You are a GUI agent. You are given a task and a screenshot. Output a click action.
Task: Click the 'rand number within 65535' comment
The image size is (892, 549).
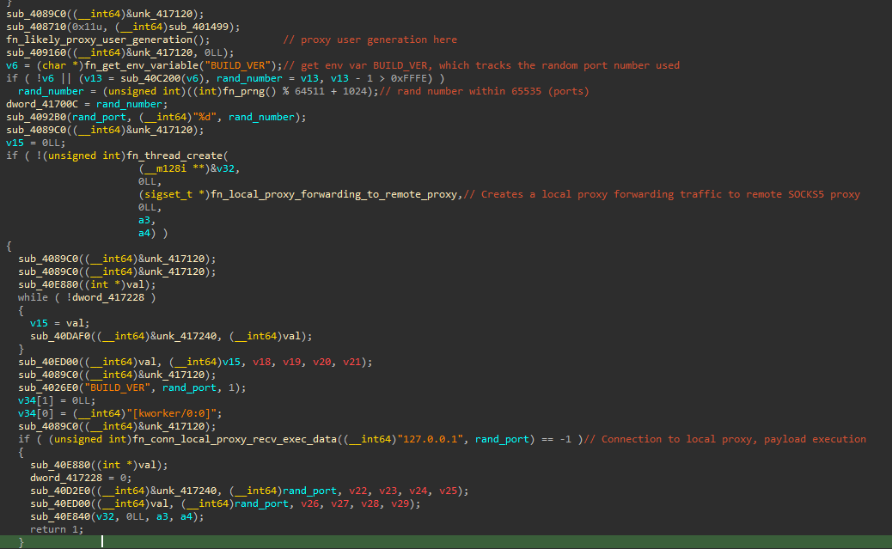(x=484, y=91)
